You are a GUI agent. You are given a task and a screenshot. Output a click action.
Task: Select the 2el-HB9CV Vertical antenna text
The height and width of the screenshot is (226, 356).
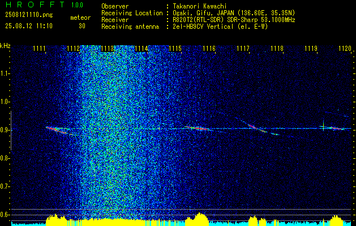pos(220,27)
